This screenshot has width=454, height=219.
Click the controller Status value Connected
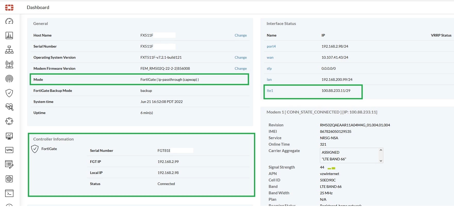tap(166, 184)
